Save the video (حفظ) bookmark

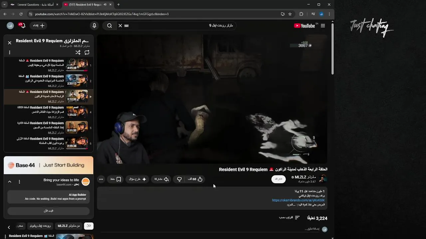click(x=115, y=179)
